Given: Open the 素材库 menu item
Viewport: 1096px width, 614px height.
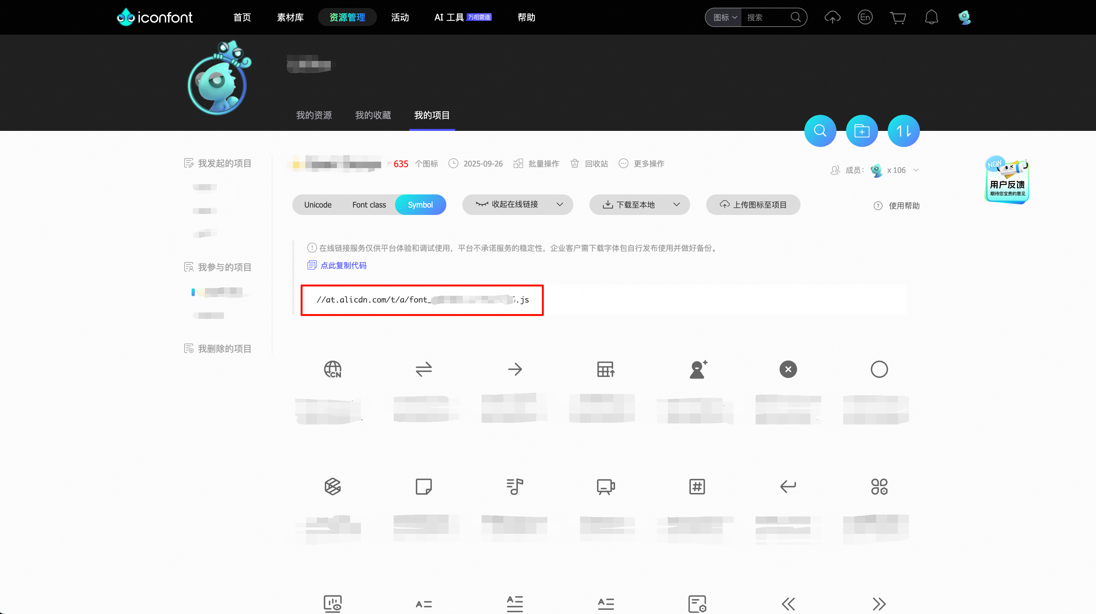Looking at the screenshot, I should [x=290, y=17].
